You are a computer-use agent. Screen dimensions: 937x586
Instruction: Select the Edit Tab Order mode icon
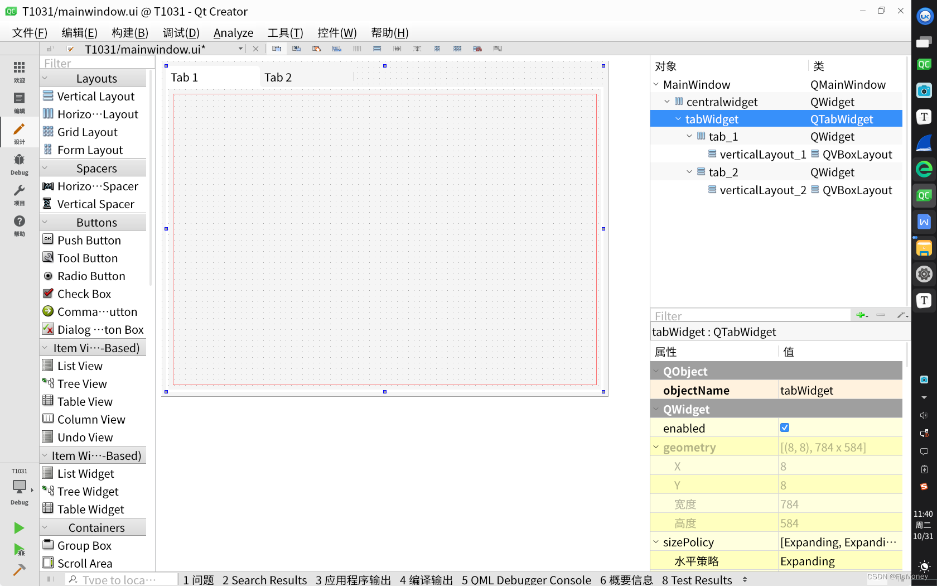[336, 49]
